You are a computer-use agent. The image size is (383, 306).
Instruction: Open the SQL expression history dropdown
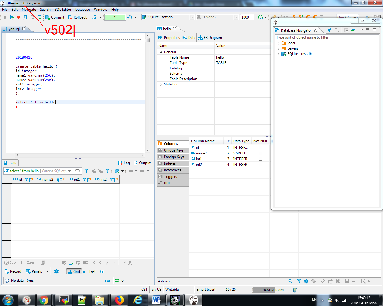[70, 171]
